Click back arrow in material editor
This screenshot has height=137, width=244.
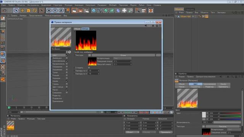[146, 25]
